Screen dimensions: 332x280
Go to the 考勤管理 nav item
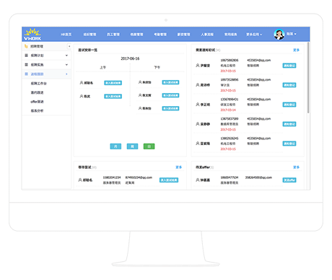tap(160, 35)
